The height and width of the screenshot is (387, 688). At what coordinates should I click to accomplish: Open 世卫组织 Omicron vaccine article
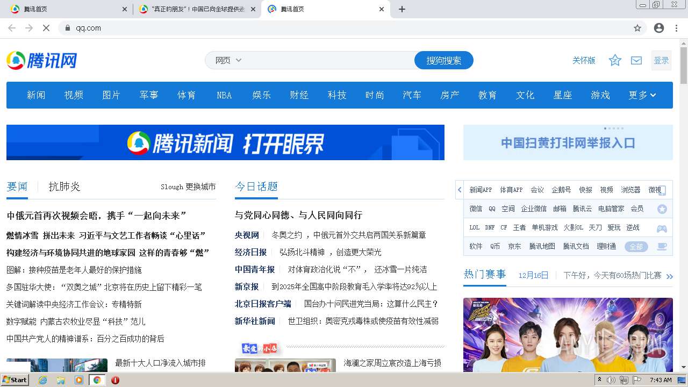(363, 321)
